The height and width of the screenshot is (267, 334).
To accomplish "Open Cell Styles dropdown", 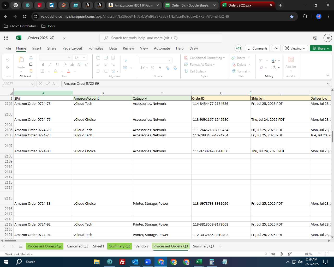I will (195, 71).
